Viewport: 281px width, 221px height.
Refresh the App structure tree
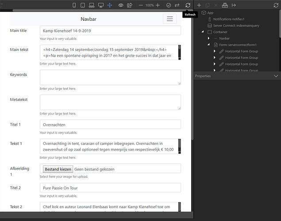pos(276,5)
